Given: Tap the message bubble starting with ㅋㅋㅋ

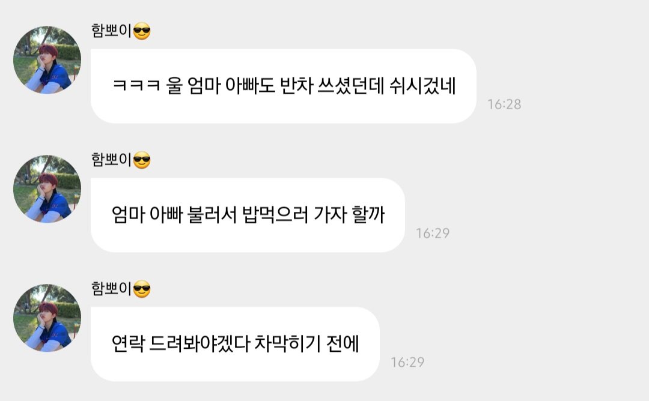Looking at the screenshot, I should 284,86.
